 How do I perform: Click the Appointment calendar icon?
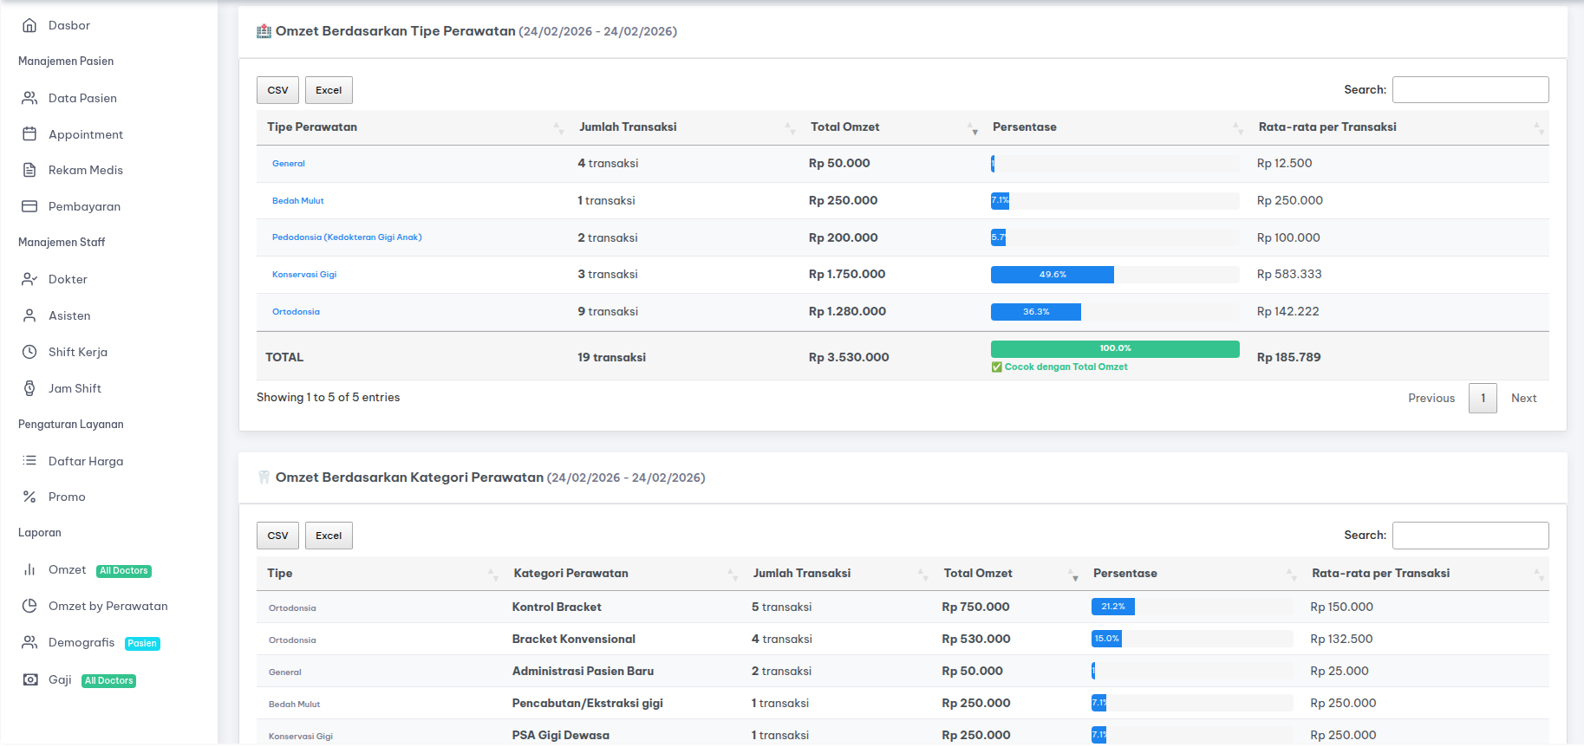29,134
